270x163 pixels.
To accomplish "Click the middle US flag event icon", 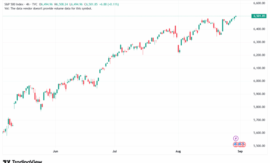I will pos(240,144).
